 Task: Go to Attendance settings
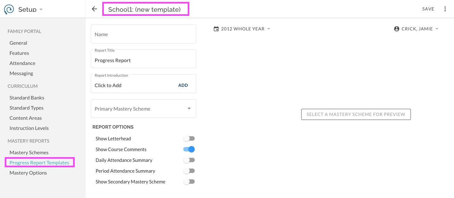[22, 63]
